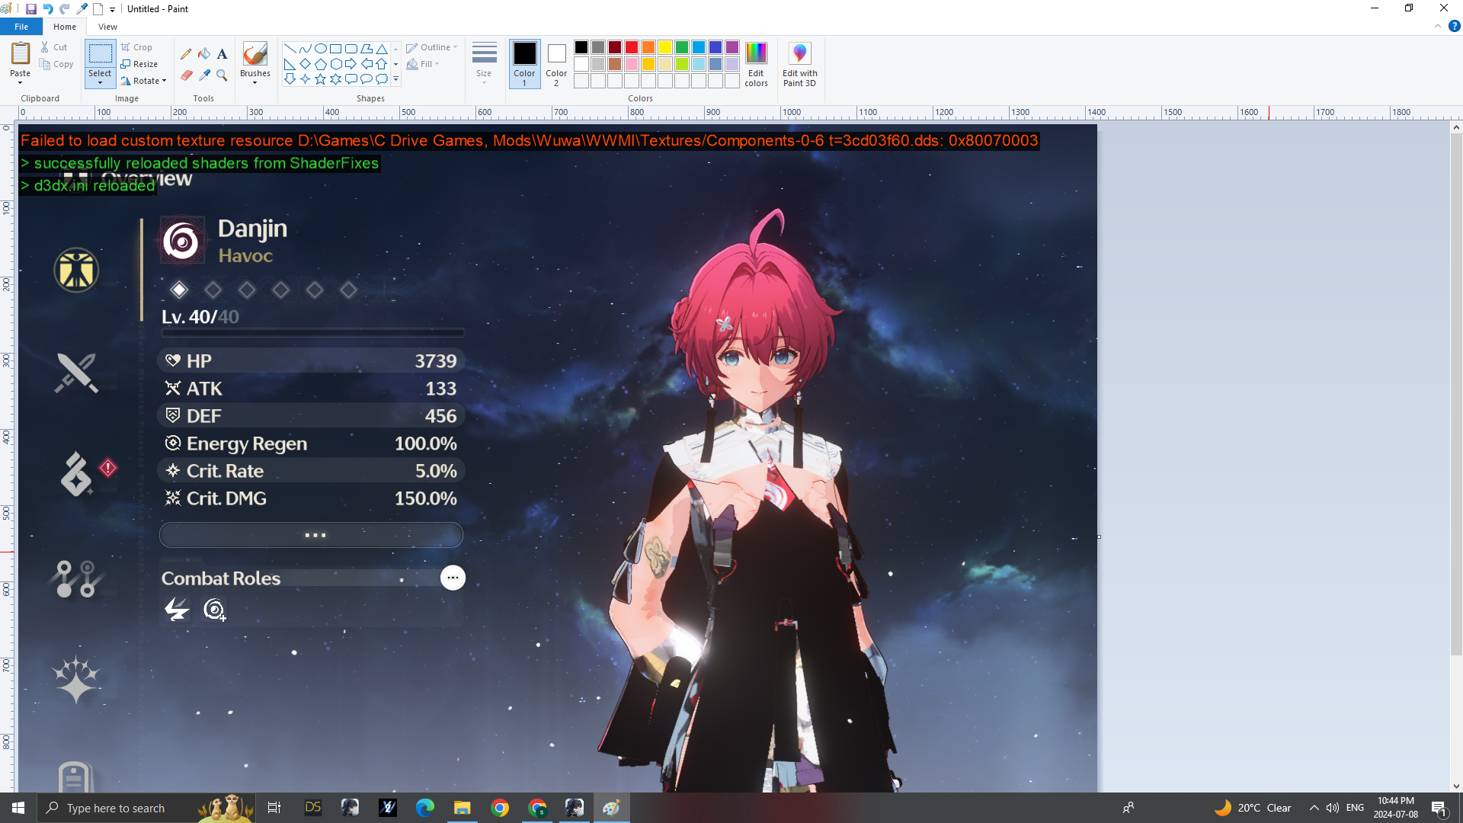The image size is (1463, 823).
Task: Click the Save icon in title bar
Action: tap(30, 8)
